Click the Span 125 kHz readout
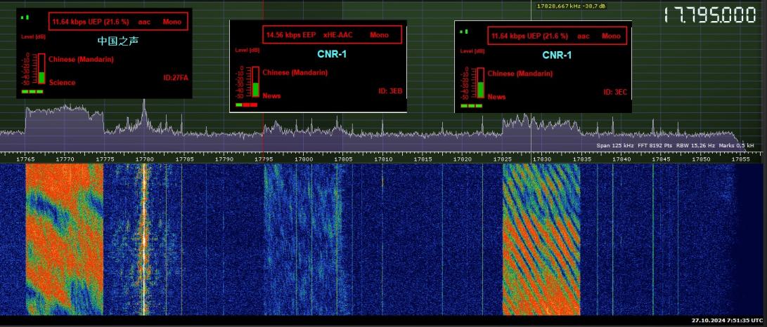Viewport: 767px width, 327px height. (x=615, y=145)
